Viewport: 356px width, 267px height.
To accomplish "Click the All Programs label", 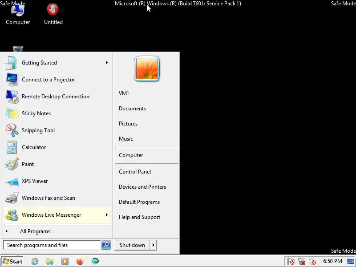I will 35,231.
